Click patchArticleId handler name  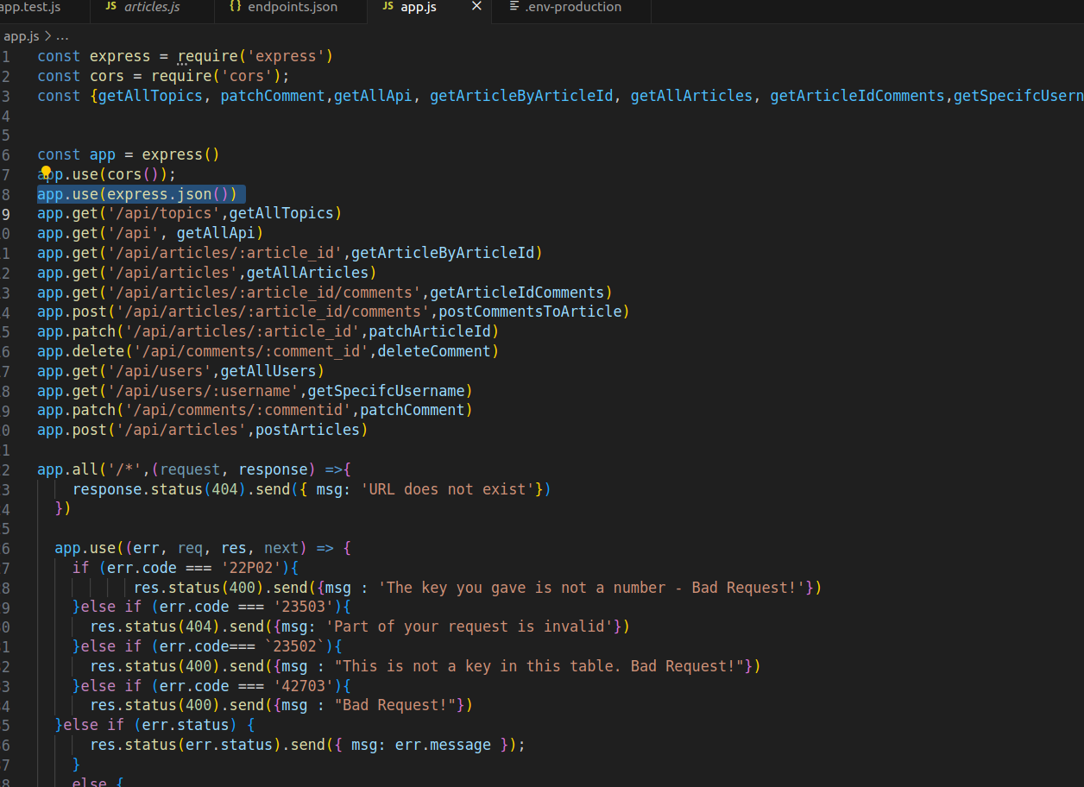tap(430, 331)
